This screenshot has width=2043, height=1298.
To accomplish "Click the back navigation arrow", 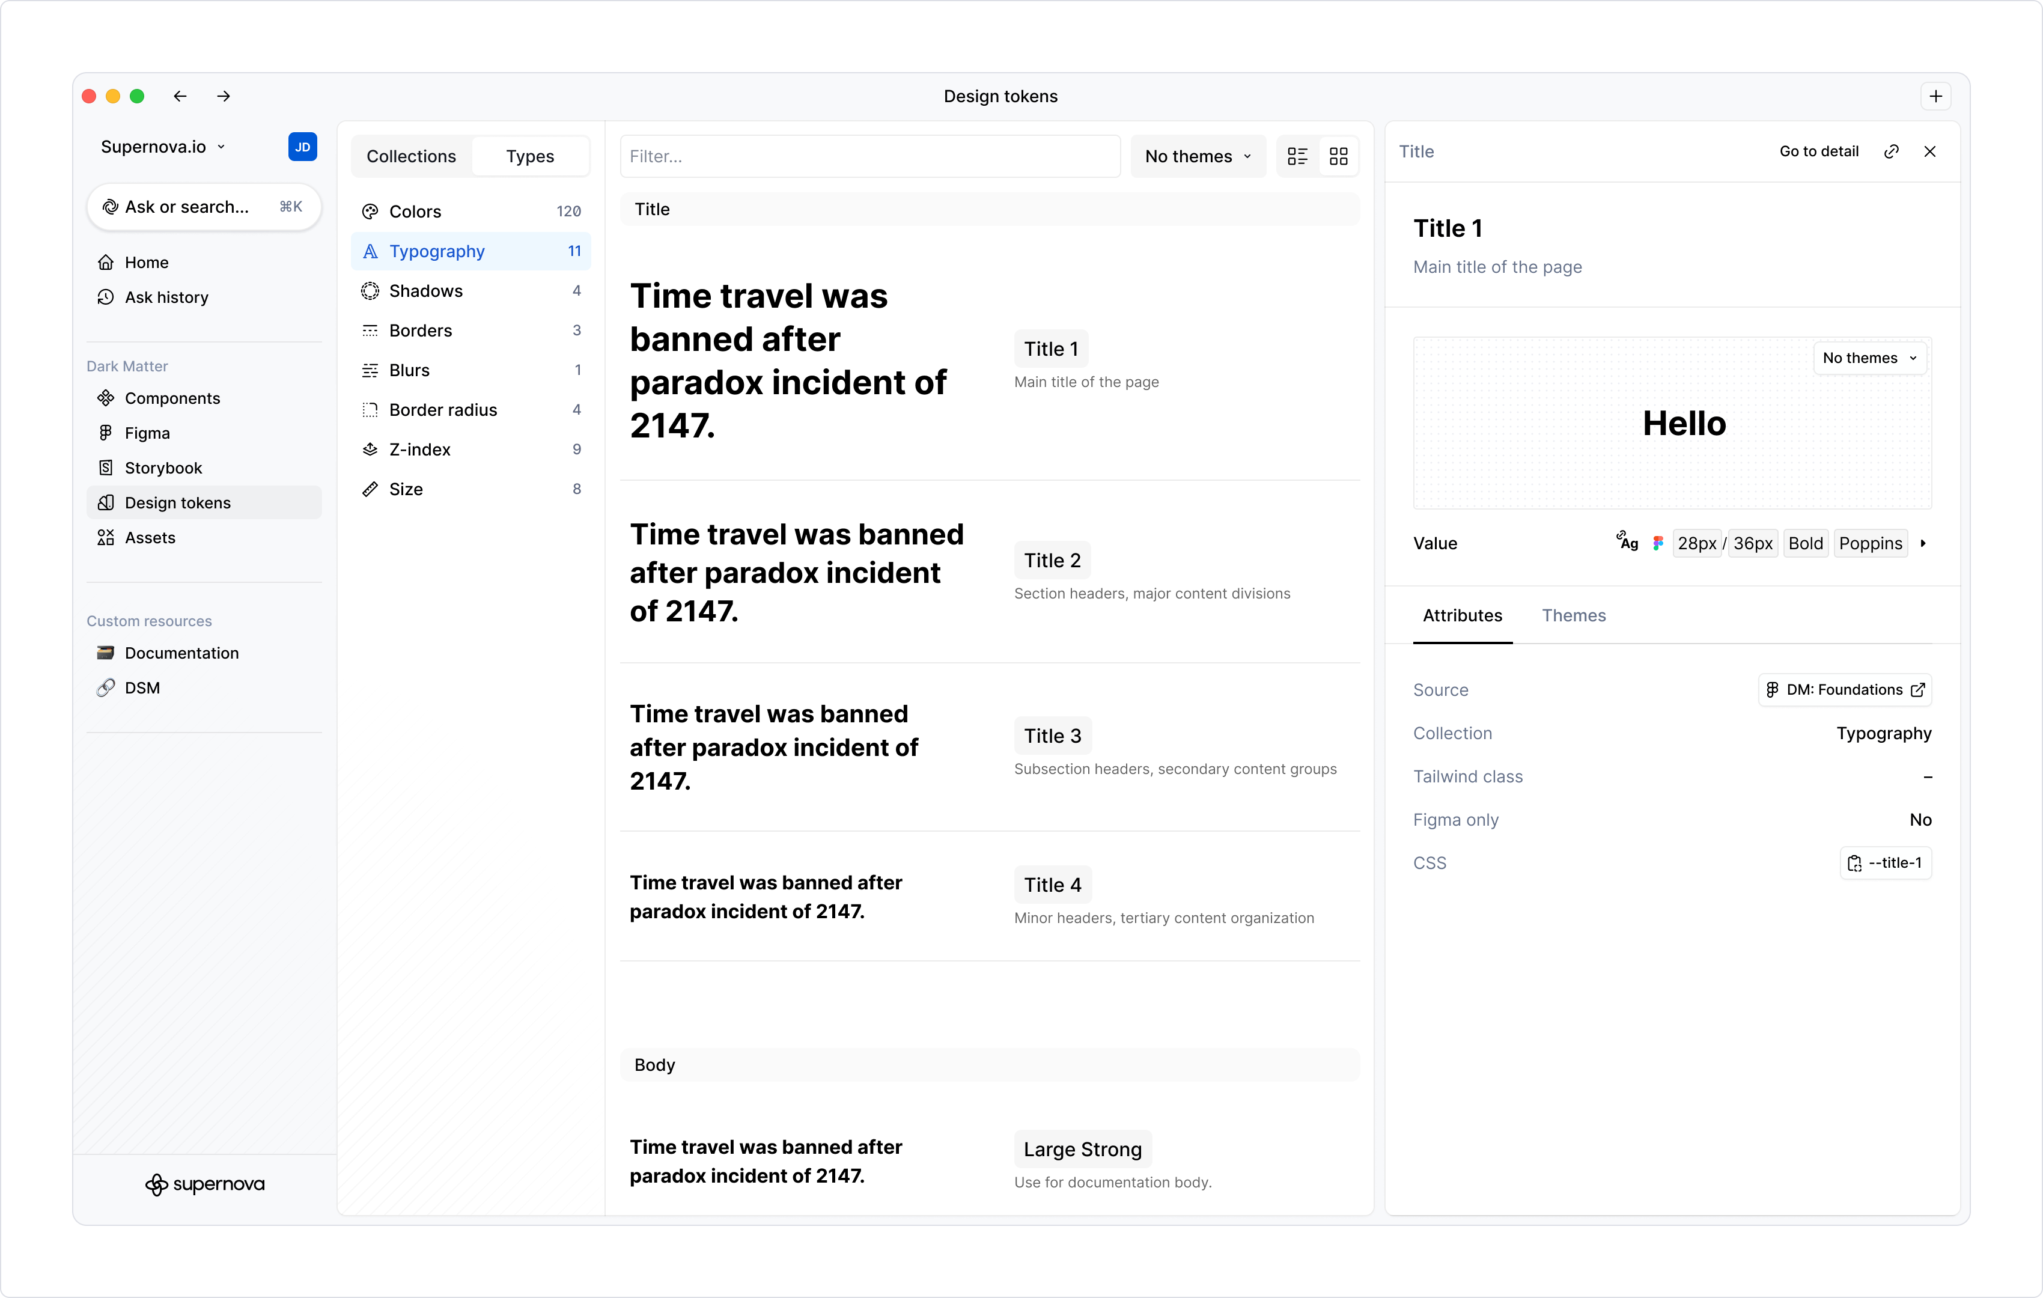I will click(x=180, y=96).
